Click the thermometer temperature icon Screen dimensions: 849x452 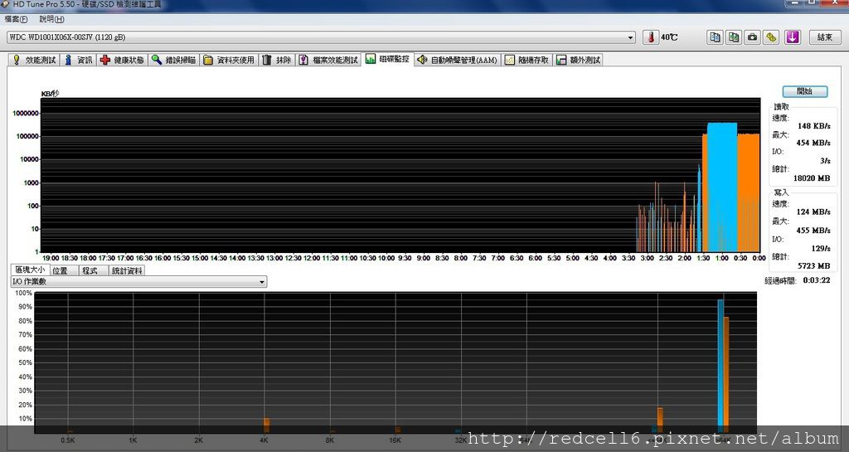pos(651,37)
